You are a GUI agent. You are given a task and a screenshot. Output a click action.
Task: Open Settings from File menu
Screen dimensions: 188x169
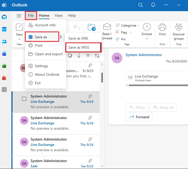45,66
